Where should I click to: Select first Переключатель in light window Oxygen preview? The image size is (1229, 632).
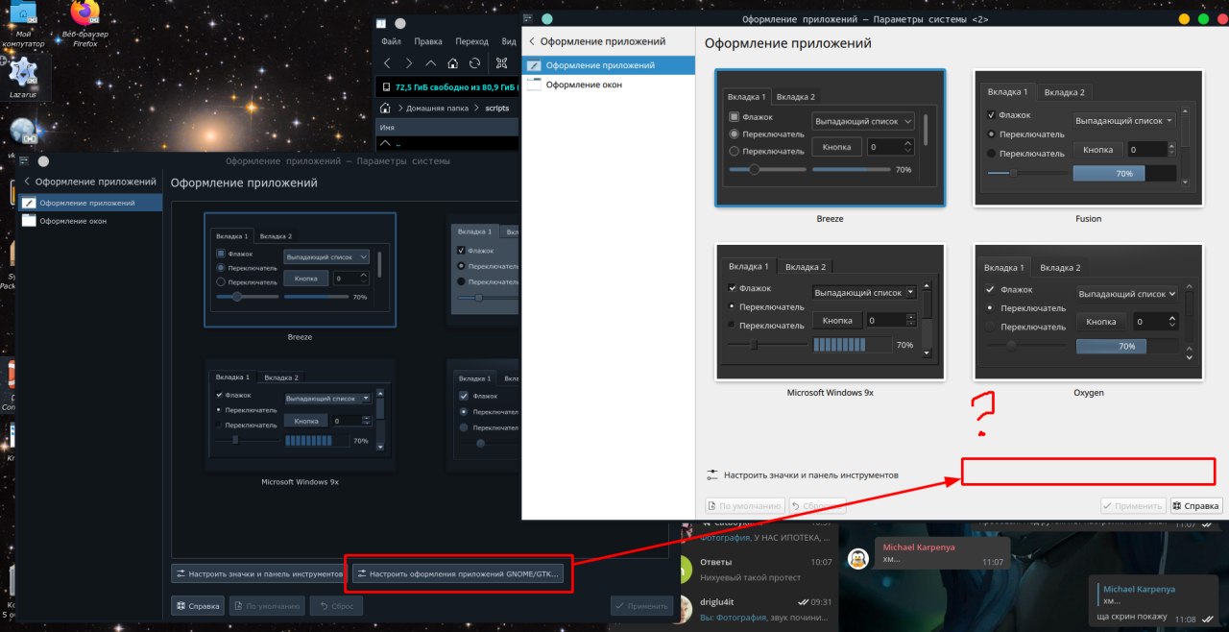coord(991,308)
